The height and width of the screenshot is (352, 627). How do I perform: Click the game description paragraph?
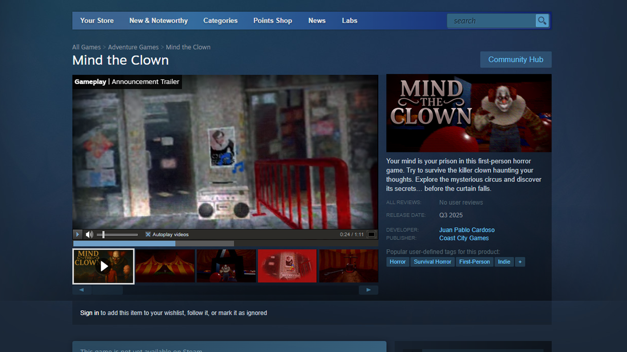(464, 175)
